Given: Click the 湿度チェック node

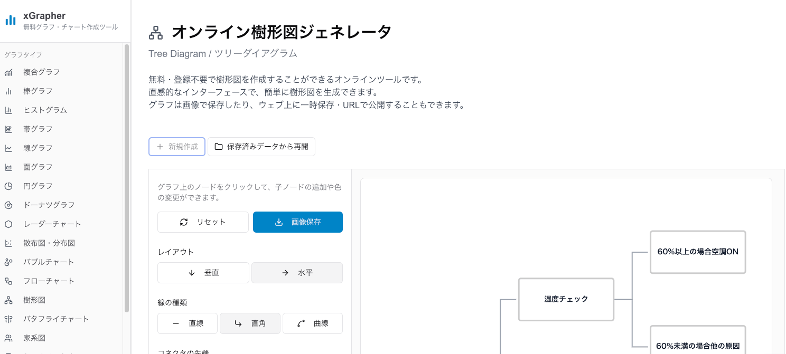Looking at the screenshot, I should (566, 299).
